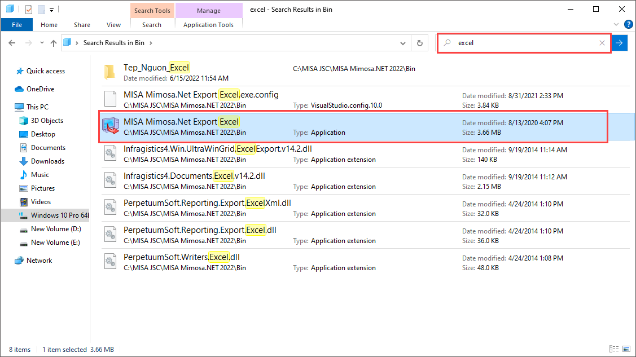Clear the search text with X
The image size is (636, 357).
tap(602, 43)
